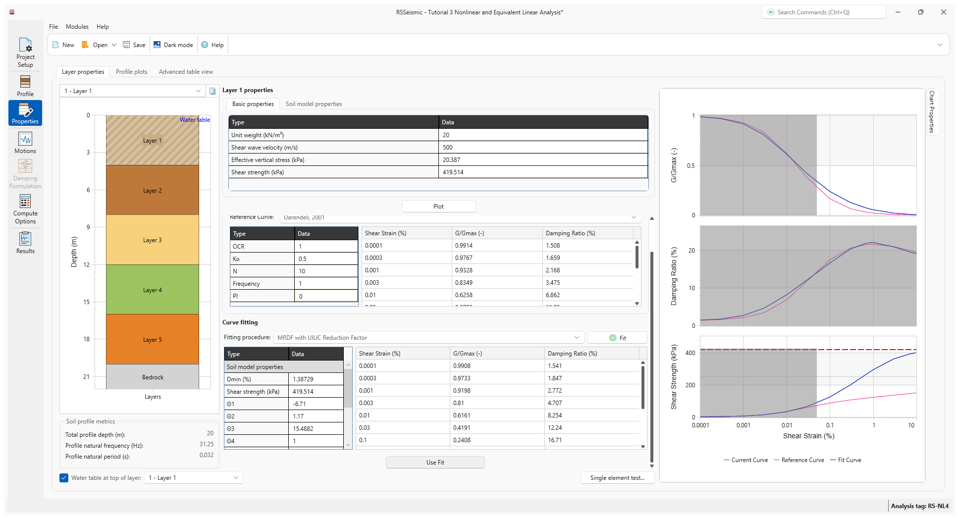This screenshot has width=959, height=519.
Task: Open the Modules menu
Action: tap(77, 27)
